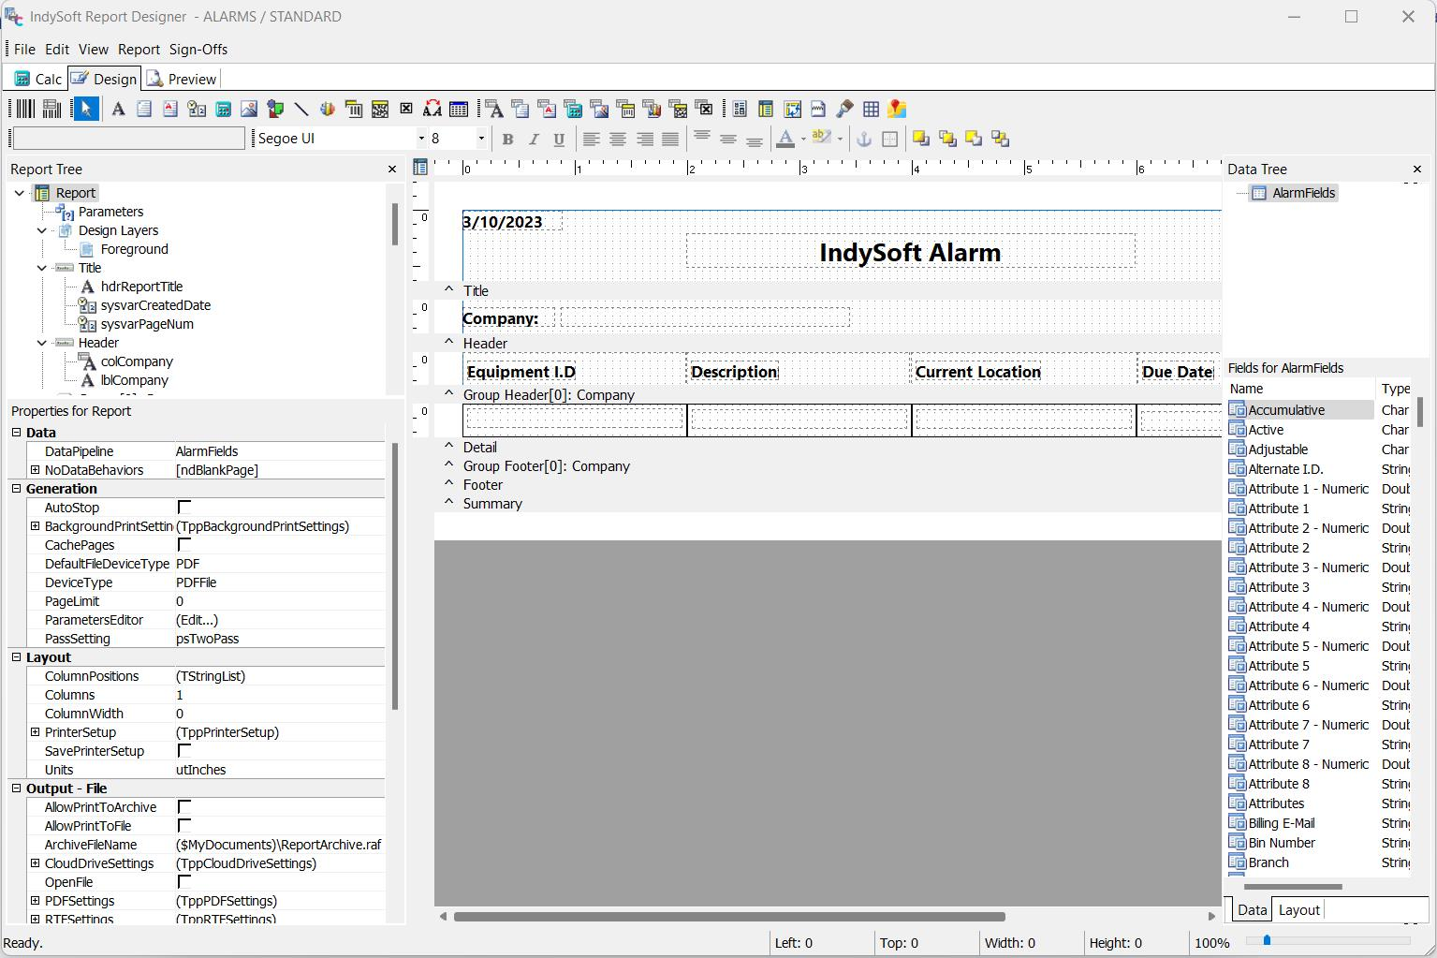Screen dimensions: 1437x958
Task: Expand the PrinterSetup property
Action: click(36, 732)
